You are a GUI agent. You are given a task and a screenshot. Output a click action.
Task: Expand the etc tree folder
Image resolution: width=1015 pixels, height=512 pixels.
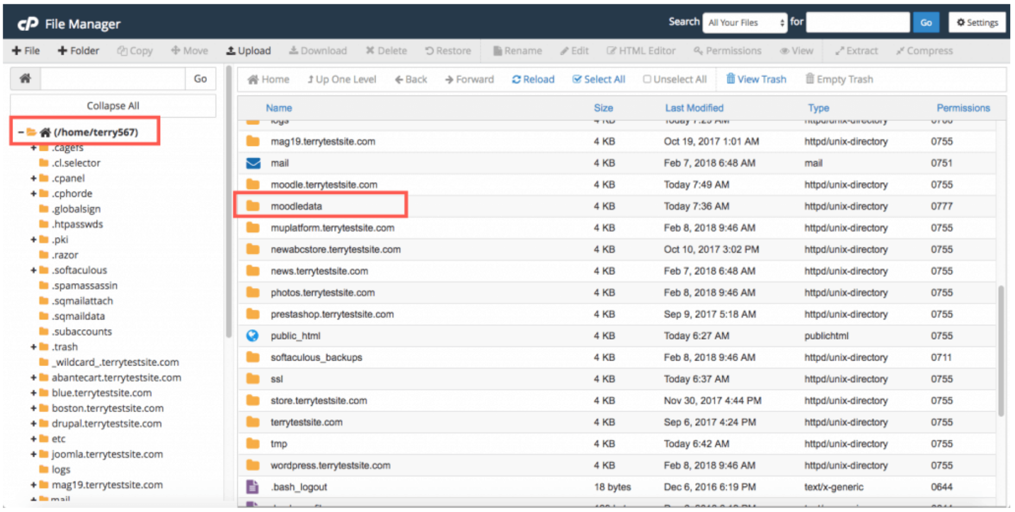[34, 439]
